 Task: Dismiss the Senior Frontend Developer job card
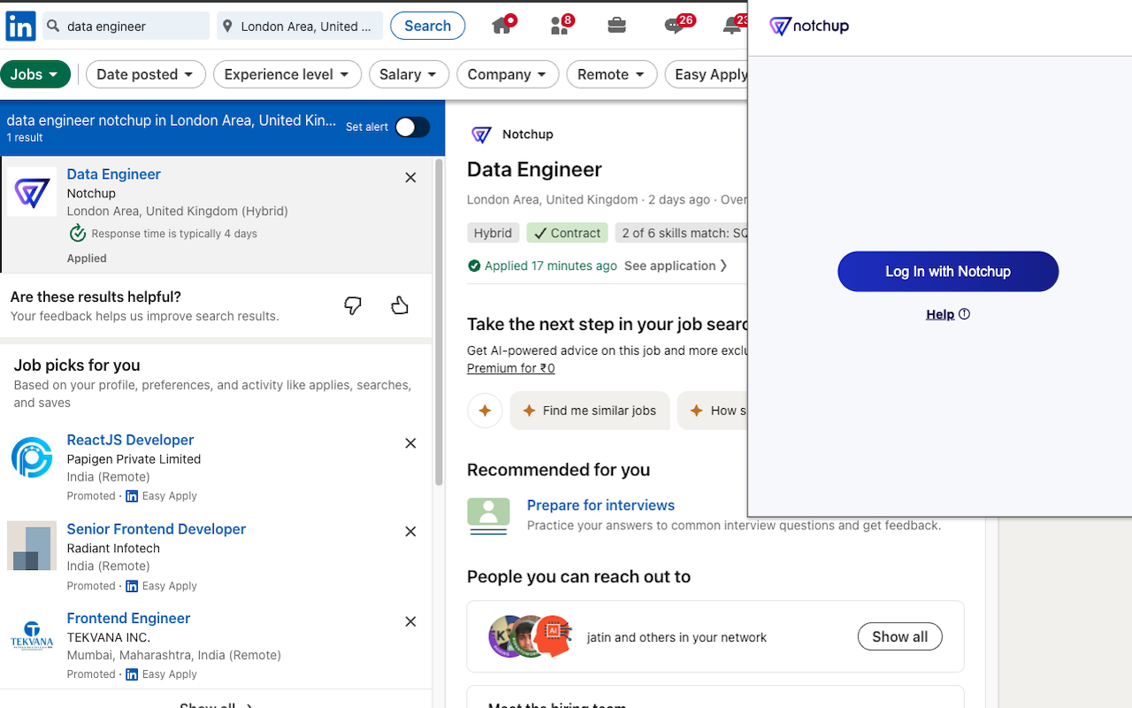pyautogui.click(x=410, y=532)
